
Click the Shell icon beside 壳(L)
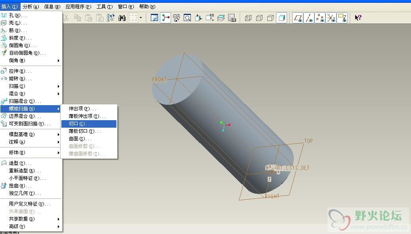[4, 23]
